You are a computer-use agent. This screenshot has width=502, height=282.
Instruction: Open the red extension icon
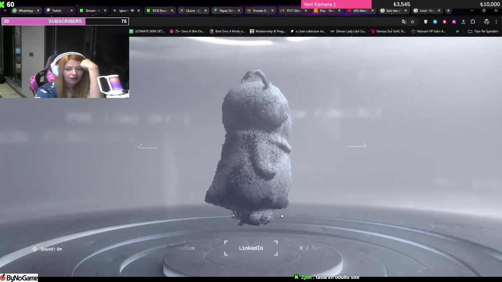[x=444, y=22]
